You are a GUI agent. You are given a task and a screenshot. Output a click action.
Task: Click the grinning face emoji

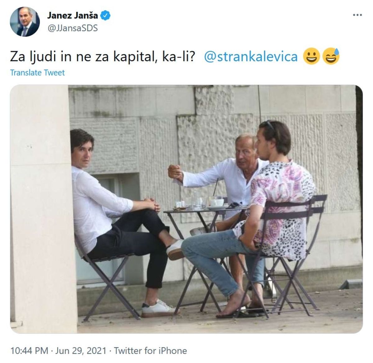click(311, 57)
